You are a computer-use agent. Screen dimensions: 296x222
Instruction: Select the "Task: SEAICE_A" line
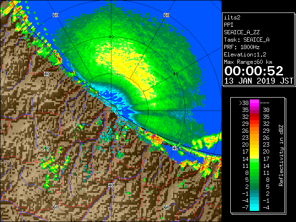[247, 40]
